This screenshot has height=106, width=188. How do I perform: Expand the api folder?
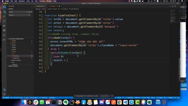tap(13, 62)
